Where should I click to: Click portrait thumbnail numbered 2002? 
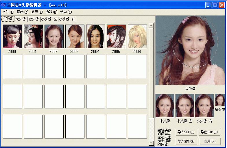click(x=54, y=36)
